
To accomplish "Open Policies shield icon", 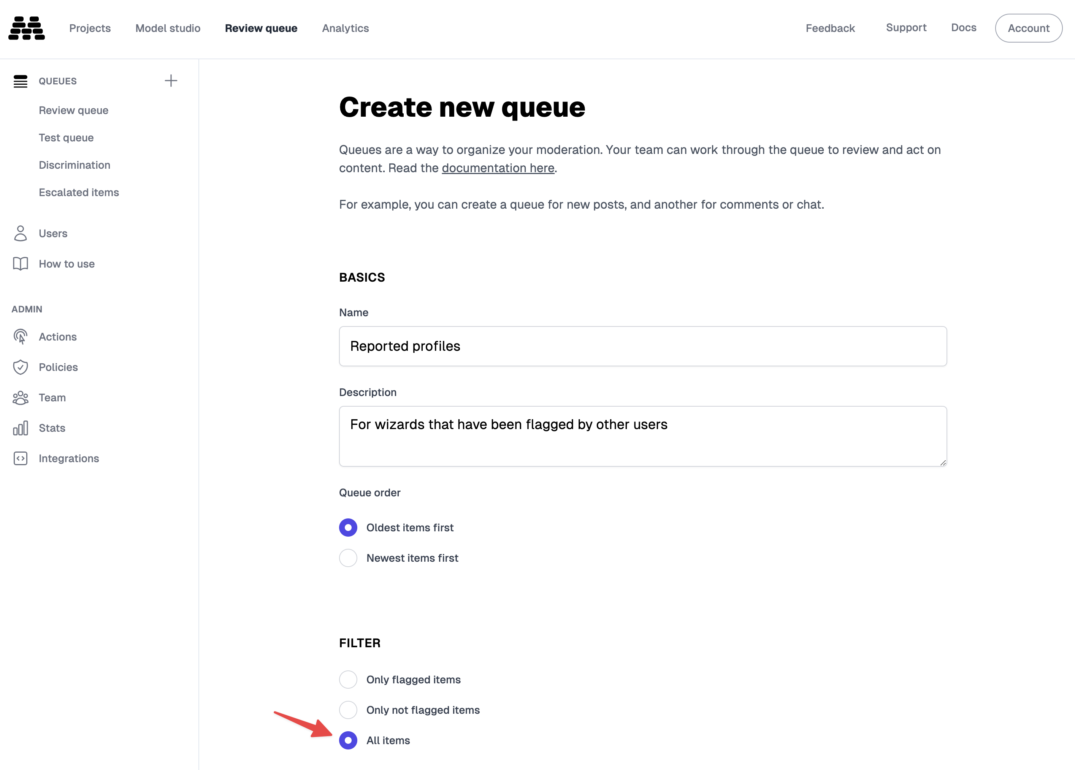I will (21, 367).
